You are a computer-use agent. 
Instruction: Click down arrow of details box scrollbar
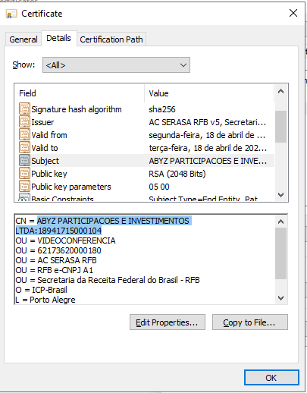coord(280,298)
